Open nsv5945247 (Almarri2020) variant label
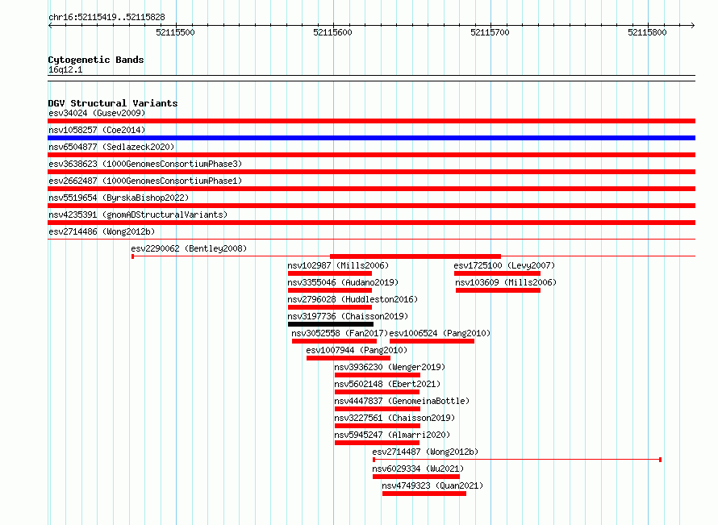 click(x=392, y=435)
